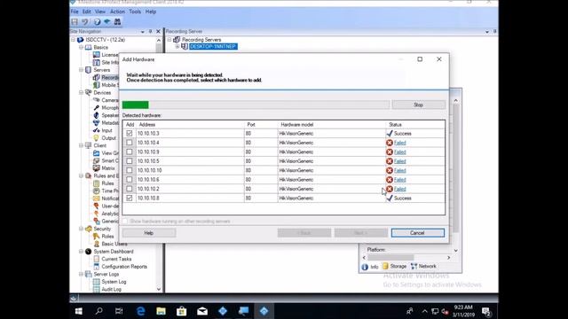
Task: Open the View menu
Action: click(x=100, y=12)
